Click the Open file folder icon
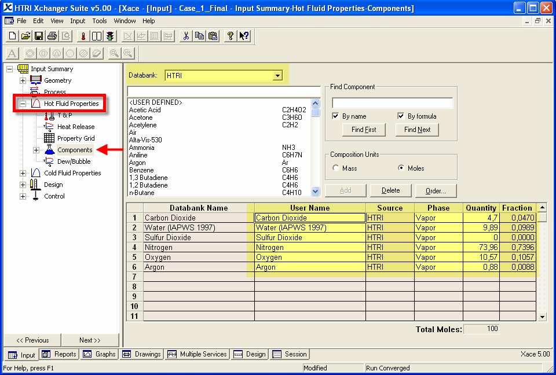 tap(25, 36)
